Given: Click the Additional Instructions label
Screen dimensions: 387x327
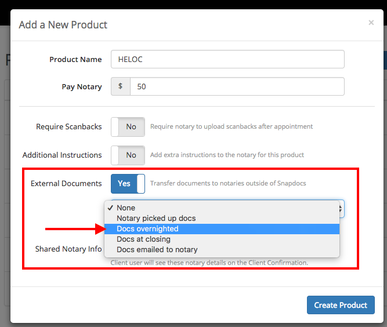Looking at the screenshot, I should 62,155.
